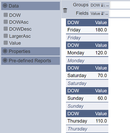130x133 pixels.
Task: Click the Friday group footer row
Action: pos(87,38)
